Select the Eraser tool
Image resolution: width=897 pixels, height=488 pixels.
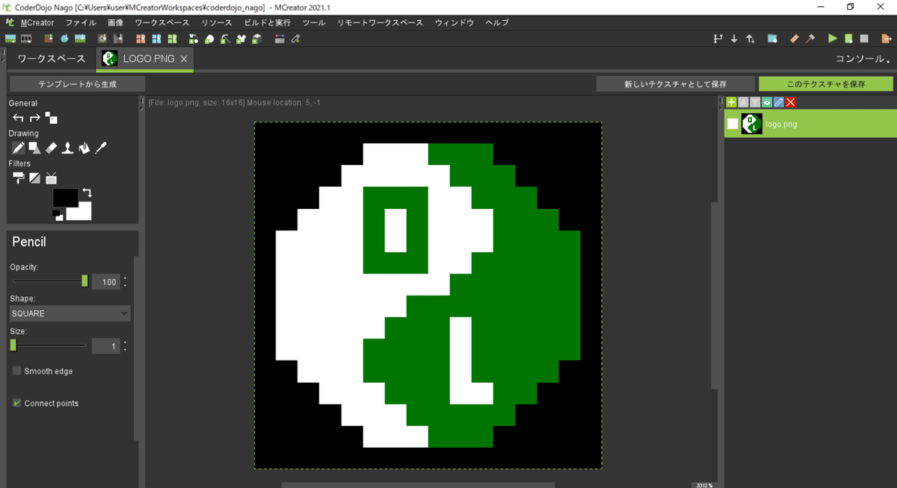coord(50,148)
